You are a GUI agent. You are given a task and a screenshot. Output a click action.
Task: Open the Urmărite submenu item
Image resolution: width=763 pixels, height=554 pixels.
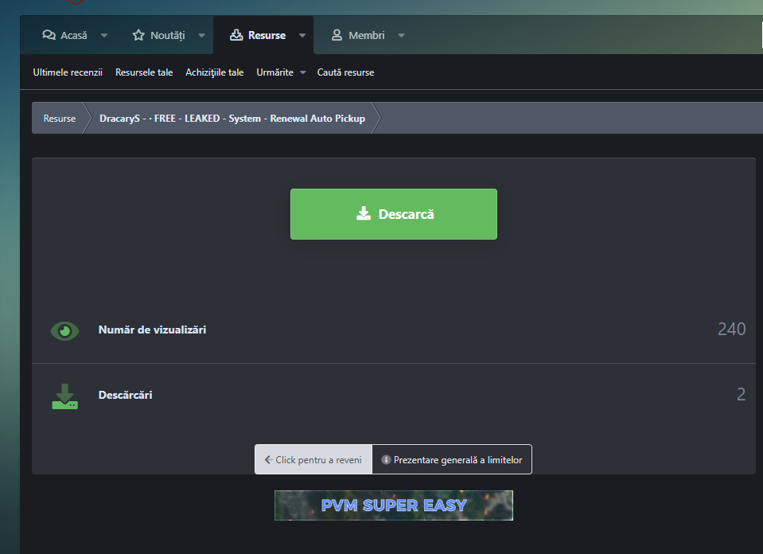(275, 72)
